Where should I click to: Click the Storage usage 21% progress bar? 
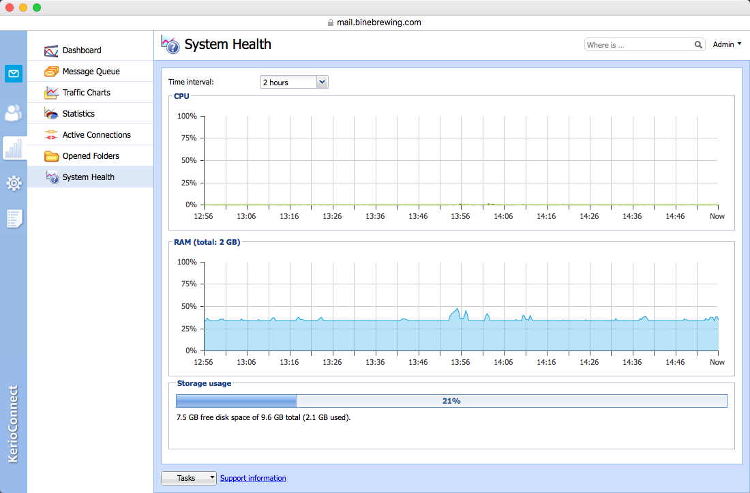click(x=451, y=401)
